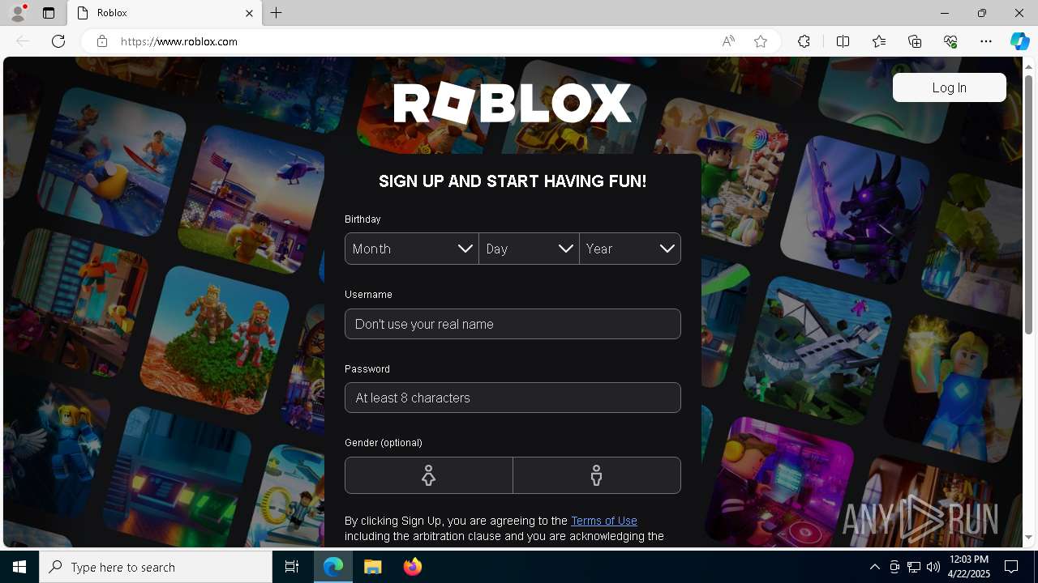Screen dimensions: 1038x583
Task: Open the notification center
Action: tap(1011, 567)
